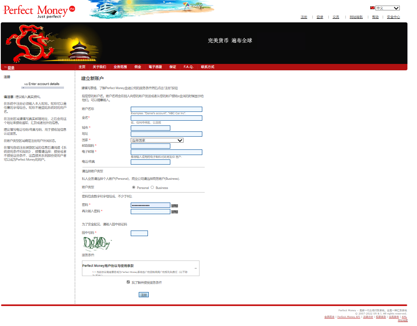Select the Business account type
417x326 pixels.
[x=152, y=188]
